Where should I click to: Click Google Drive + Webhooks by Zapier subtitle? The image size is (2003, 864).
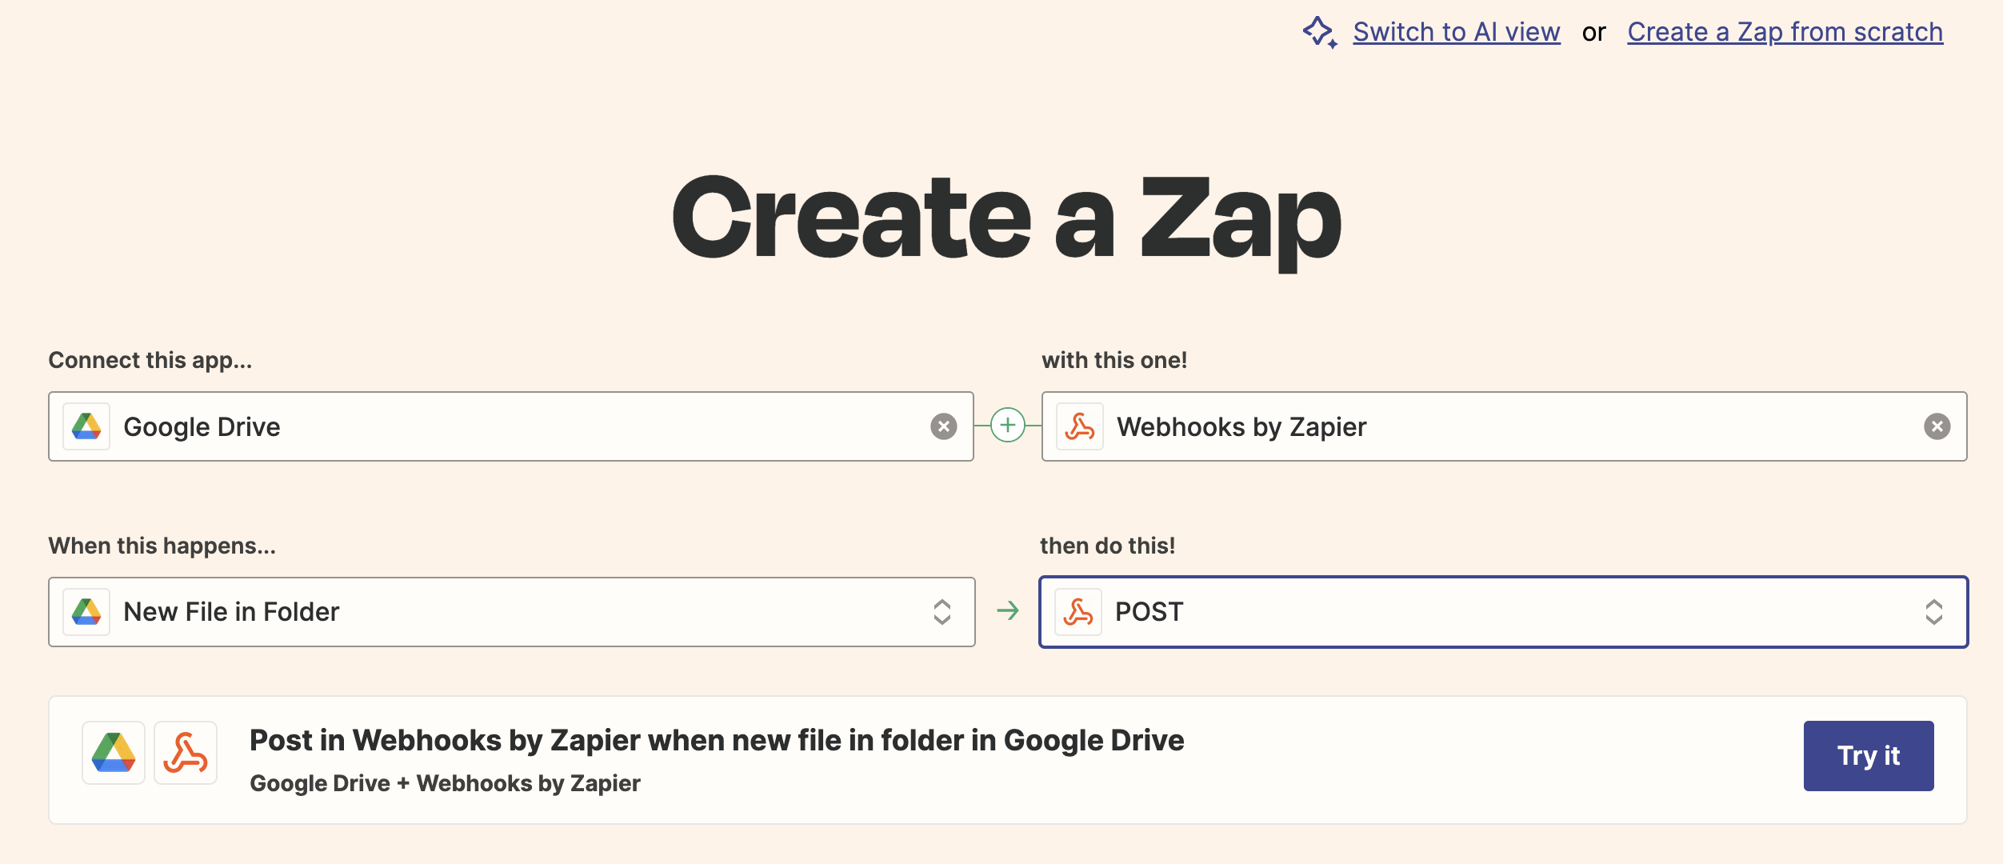click(x=445, y=783)
